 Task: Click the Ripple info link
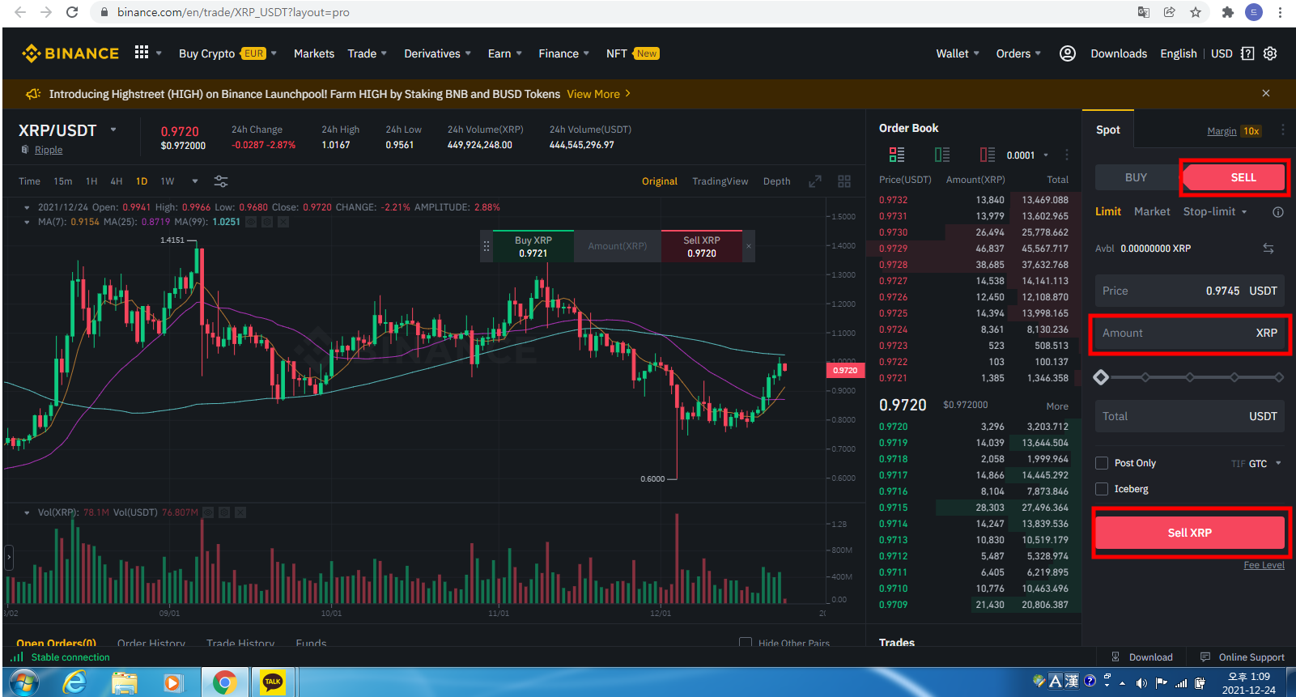click(49, 150)
